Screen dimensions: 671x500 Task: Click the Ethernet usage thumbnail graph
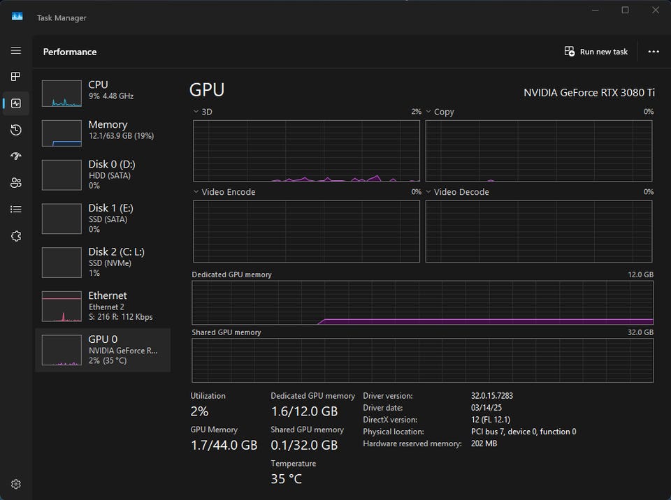62,306
